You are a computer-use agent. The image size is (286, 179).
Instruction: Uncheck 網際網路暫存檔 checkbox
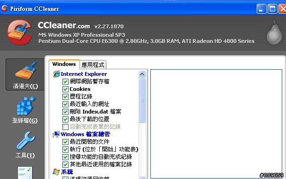coord(65,81)
